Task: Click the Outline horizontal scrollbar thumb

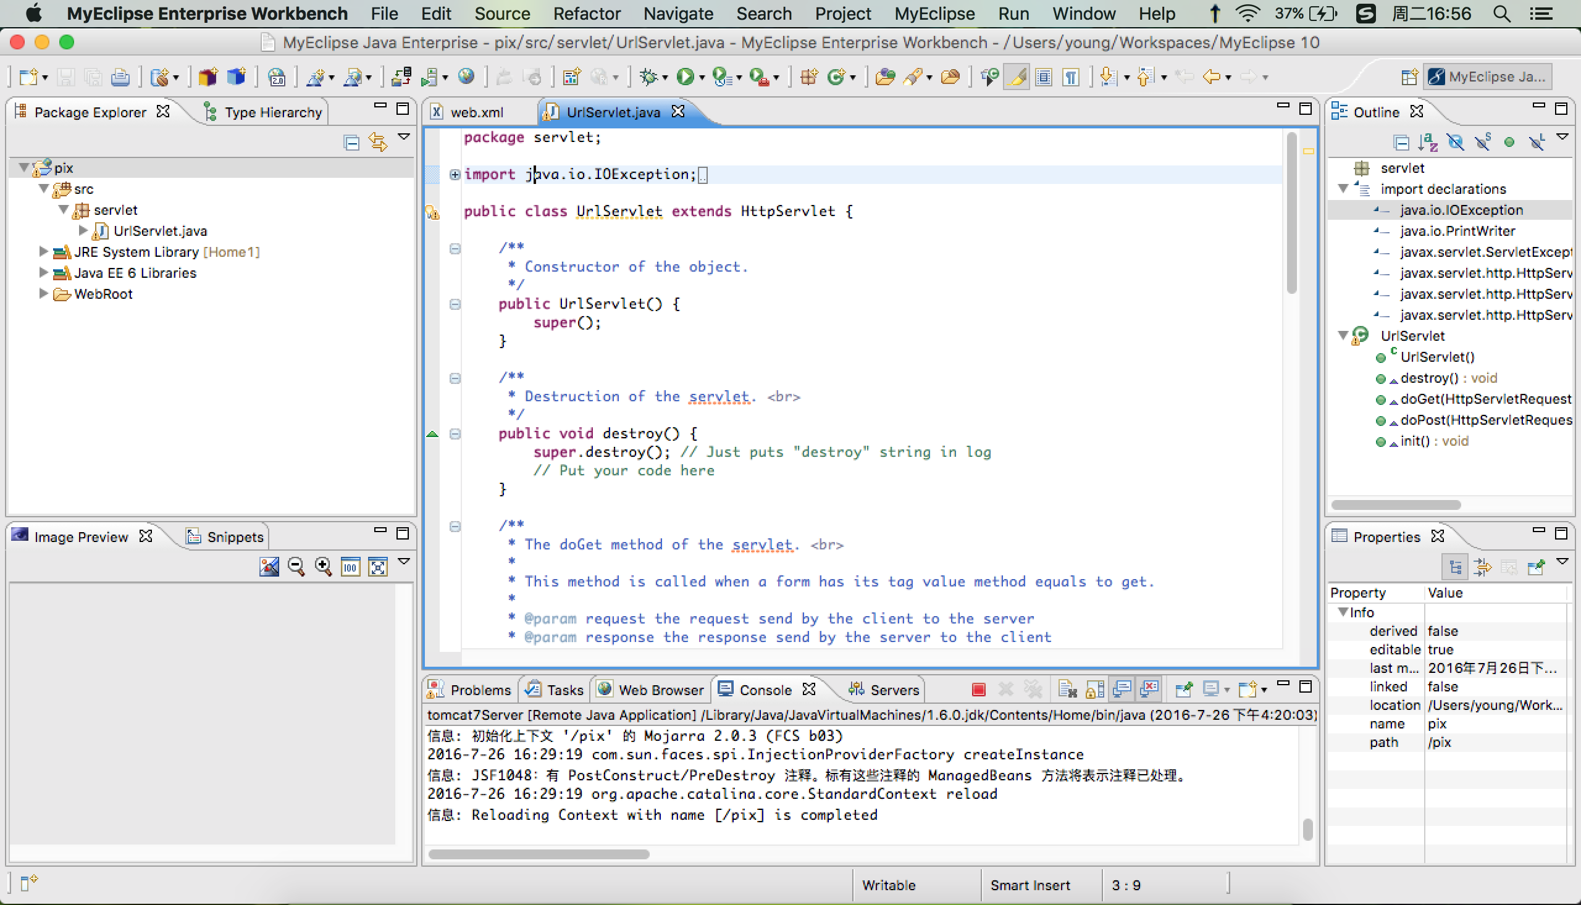Action: 1396,504
